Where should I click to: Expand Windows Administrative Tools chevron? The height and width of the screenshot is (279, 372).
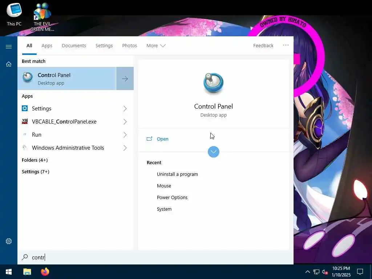[125, 147]
